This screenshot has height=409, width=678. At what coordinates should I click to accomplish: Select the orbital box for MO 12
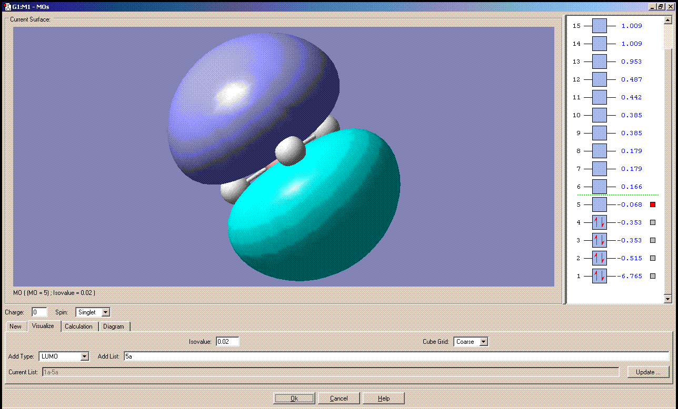[x=600, y=79]
